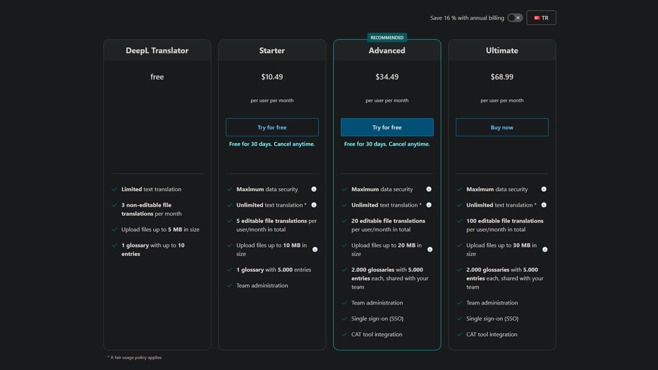Click the DeepL Translator free plan heading

pyautogui.click(x=157, y=50)
